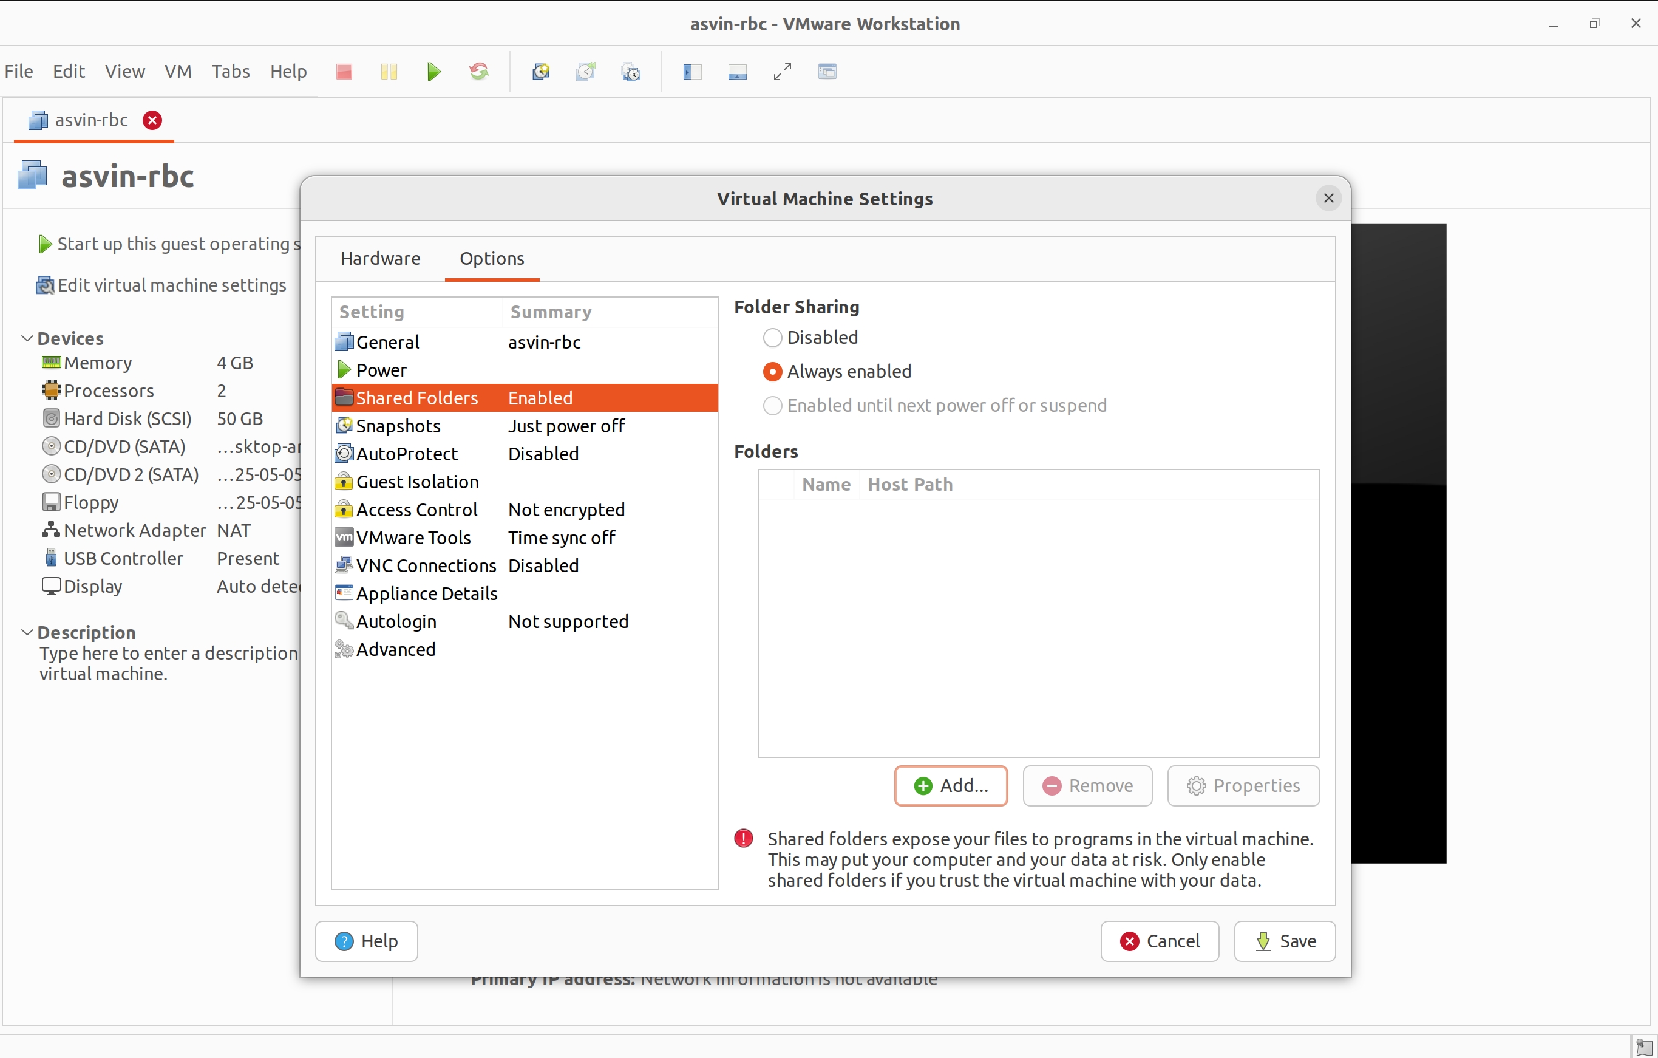1658x1058 pixels.
Task: Click the Name column header in Folders list
Action: click(x=826, y=485)
